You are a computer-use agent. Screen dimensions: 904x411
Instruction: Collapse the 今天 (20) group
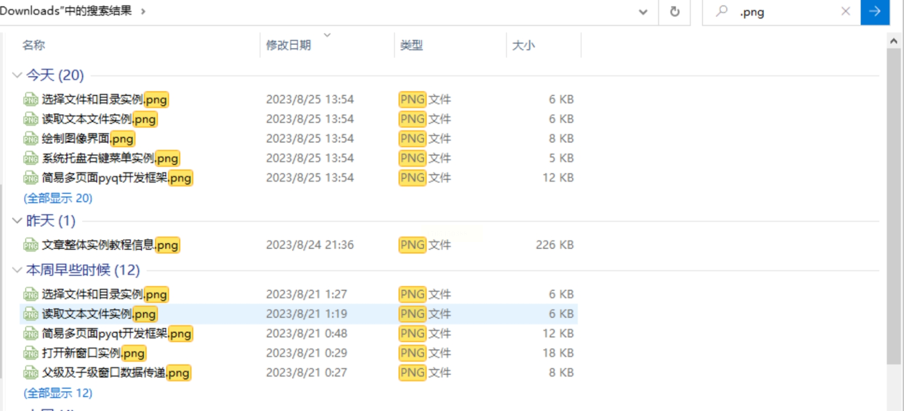[x=17, y=75]
